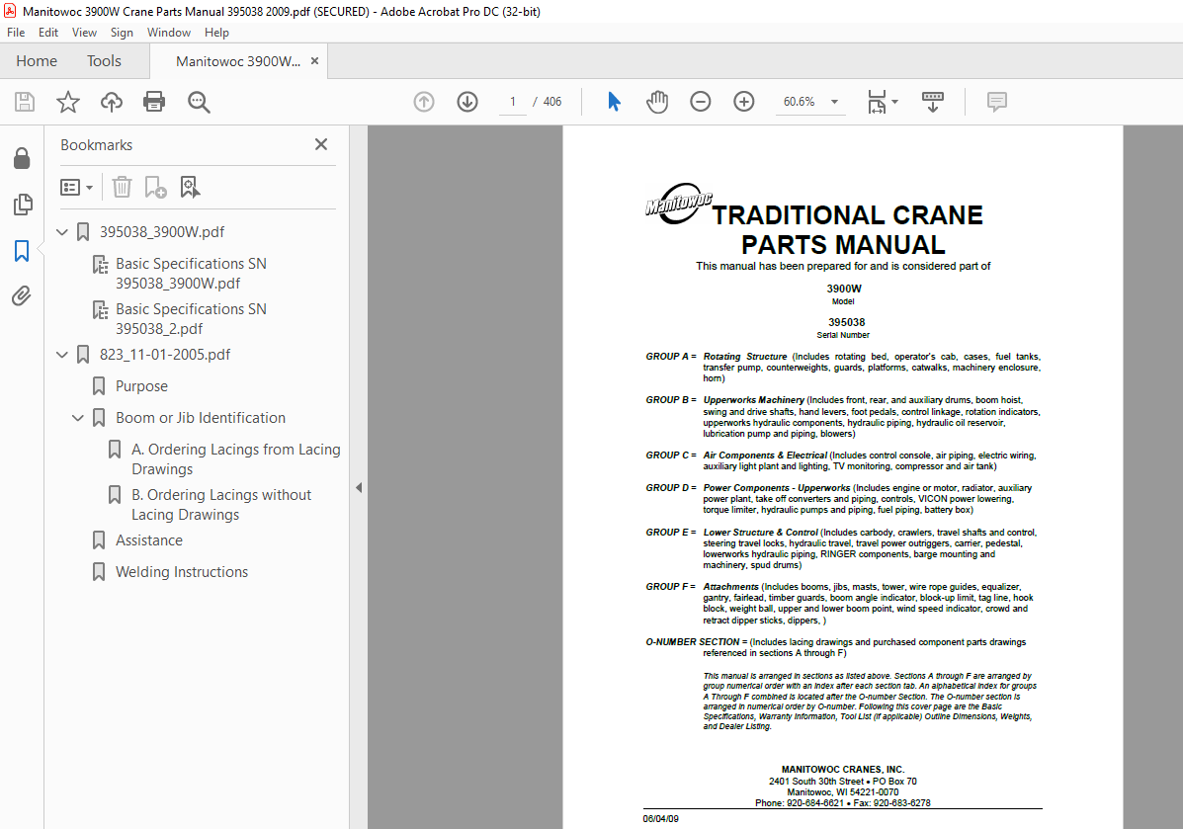Open A. Ordering Lacings from Lacing Drawings
Image resolution: width=1183 pixels, height=829 pixels.
[x=236, y=458]
